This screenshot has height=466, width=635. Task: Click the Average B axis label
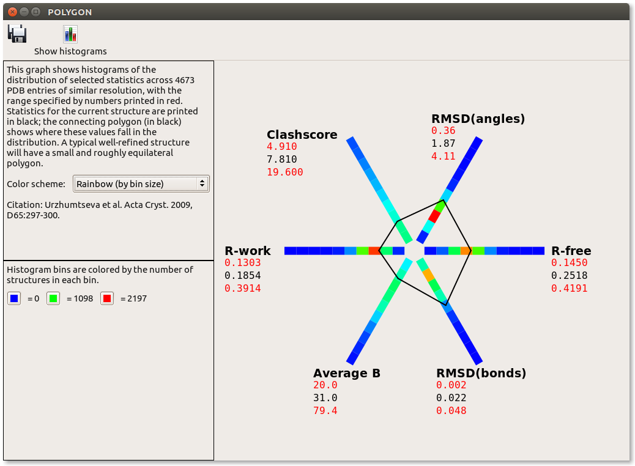(x=347, y=373)
